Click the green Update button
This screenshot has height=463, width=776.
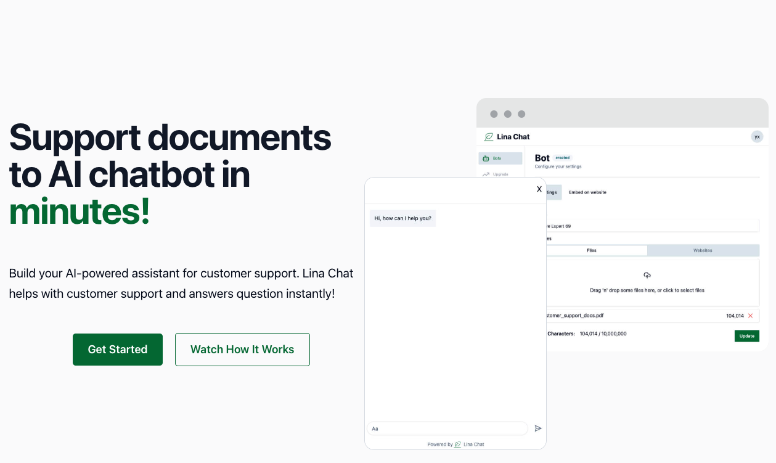tap(746, 336)
